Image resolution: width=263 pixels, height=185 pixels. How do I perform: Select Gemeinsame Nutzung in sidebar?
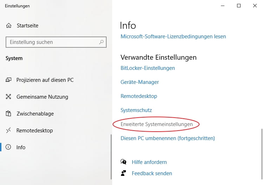[x=42, y=97]
